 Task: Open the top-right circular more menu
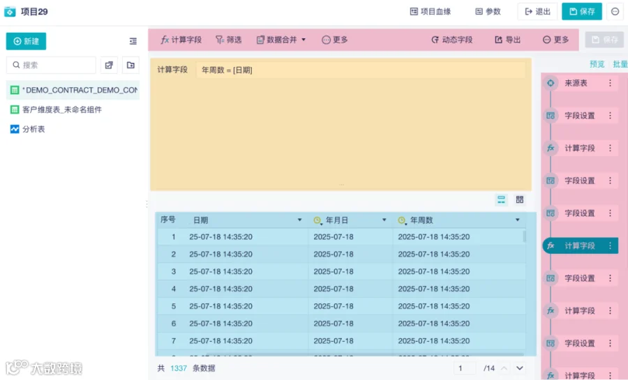coord(615,12)
